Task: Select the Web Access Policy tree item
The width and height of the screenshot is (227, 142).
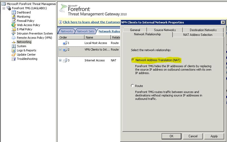Action: click(28, 25)
